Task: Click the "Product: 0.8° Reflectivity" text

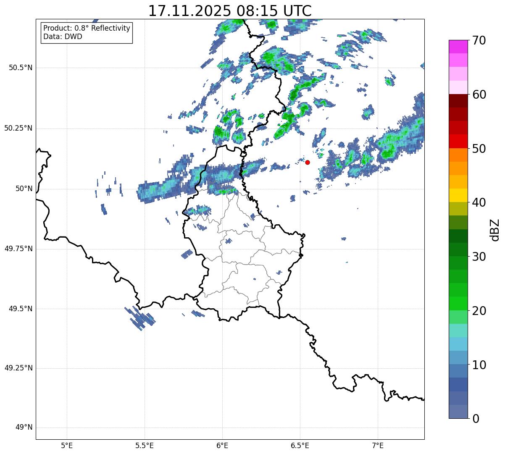Action: [87, 28]
